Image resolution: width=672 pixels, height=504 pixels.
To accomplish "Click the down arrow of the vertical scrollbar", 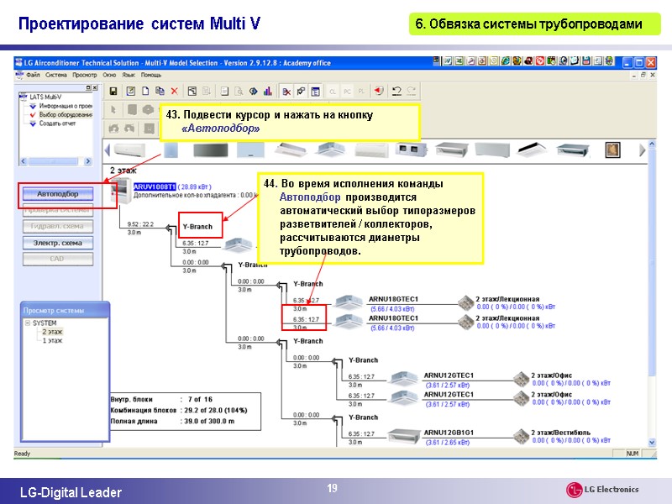I will click(x=652, y=443).
